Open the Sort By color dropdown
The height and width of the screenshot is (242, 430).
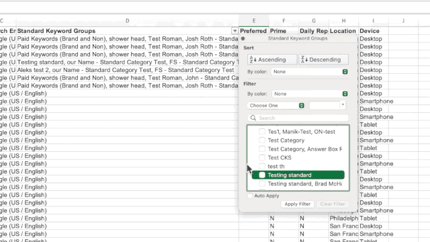tap(310, 72)
